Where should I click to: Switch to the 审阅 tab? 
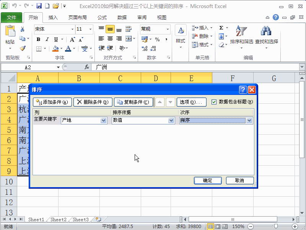(x=142, y=18)
